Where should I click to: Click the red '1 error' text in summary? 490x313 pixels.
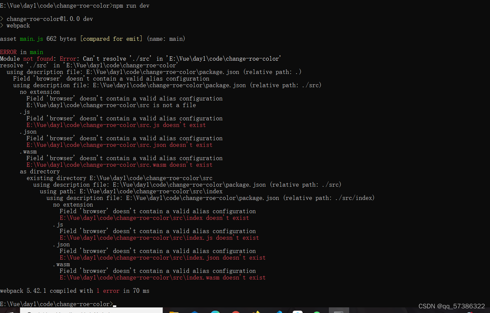[108, 291]
